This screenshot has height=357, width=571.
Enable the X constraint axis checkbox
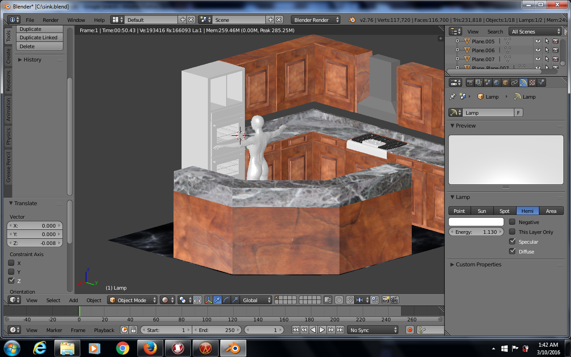tap(11, 263)
